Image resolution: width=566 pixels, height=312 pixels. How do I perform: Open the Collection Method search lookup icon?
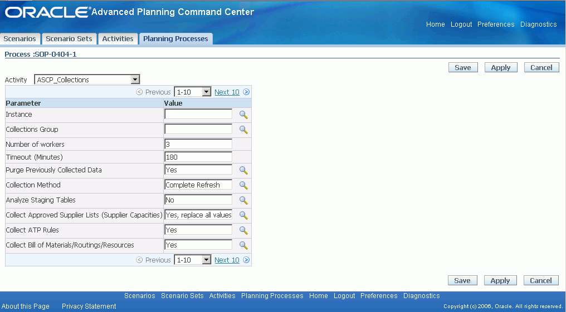tap(243, 185)
